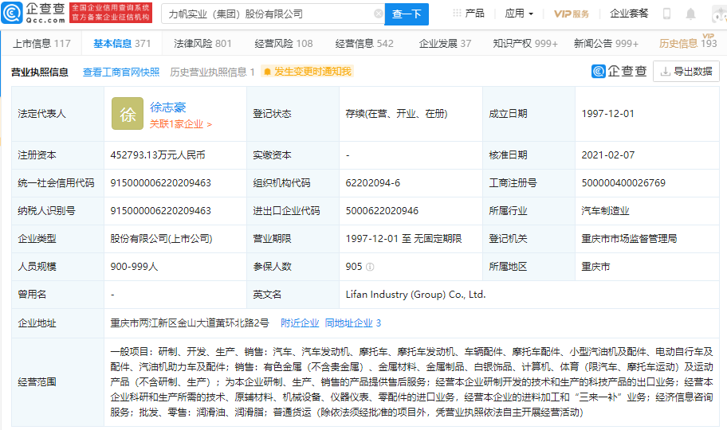Click the user avatar icon

pos(717,14)
